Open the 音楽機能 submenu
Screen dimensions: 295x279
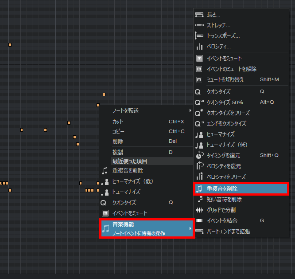147,228
